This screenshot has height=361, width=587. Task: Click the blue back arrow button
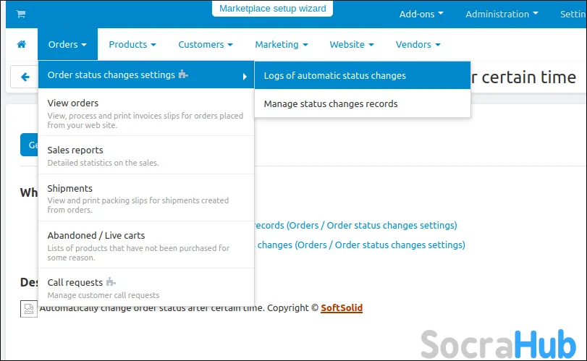[25, 77]
